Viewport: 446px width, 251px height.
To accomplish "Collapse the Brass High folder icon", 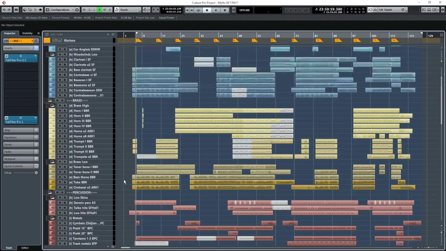I will click(x=53, y=106).
